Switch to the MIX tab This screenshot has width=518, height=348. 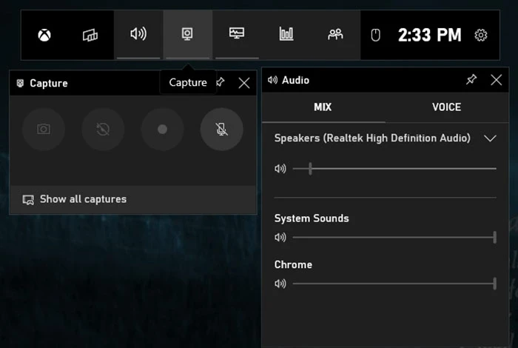[x=323, y=107]
